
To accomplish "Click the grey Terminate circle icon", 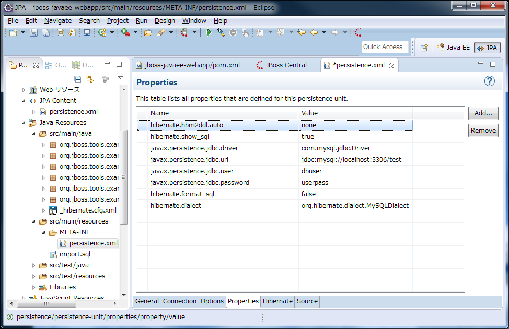I will [233, 32].
